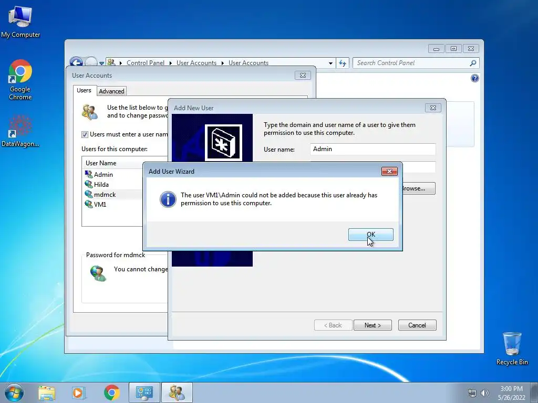Click the first User Accounts breadcrumb segment
This screenshot has width=538, height=403.
point(196,63)
